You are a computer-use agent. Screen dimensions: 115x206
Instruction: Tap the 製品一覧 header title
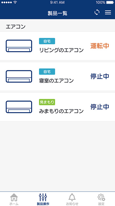click(x=57, y=13)
